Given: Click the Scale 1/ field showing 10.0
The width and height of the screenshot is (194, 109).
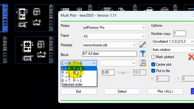Looking at the screenshot, I should [140, 72].
